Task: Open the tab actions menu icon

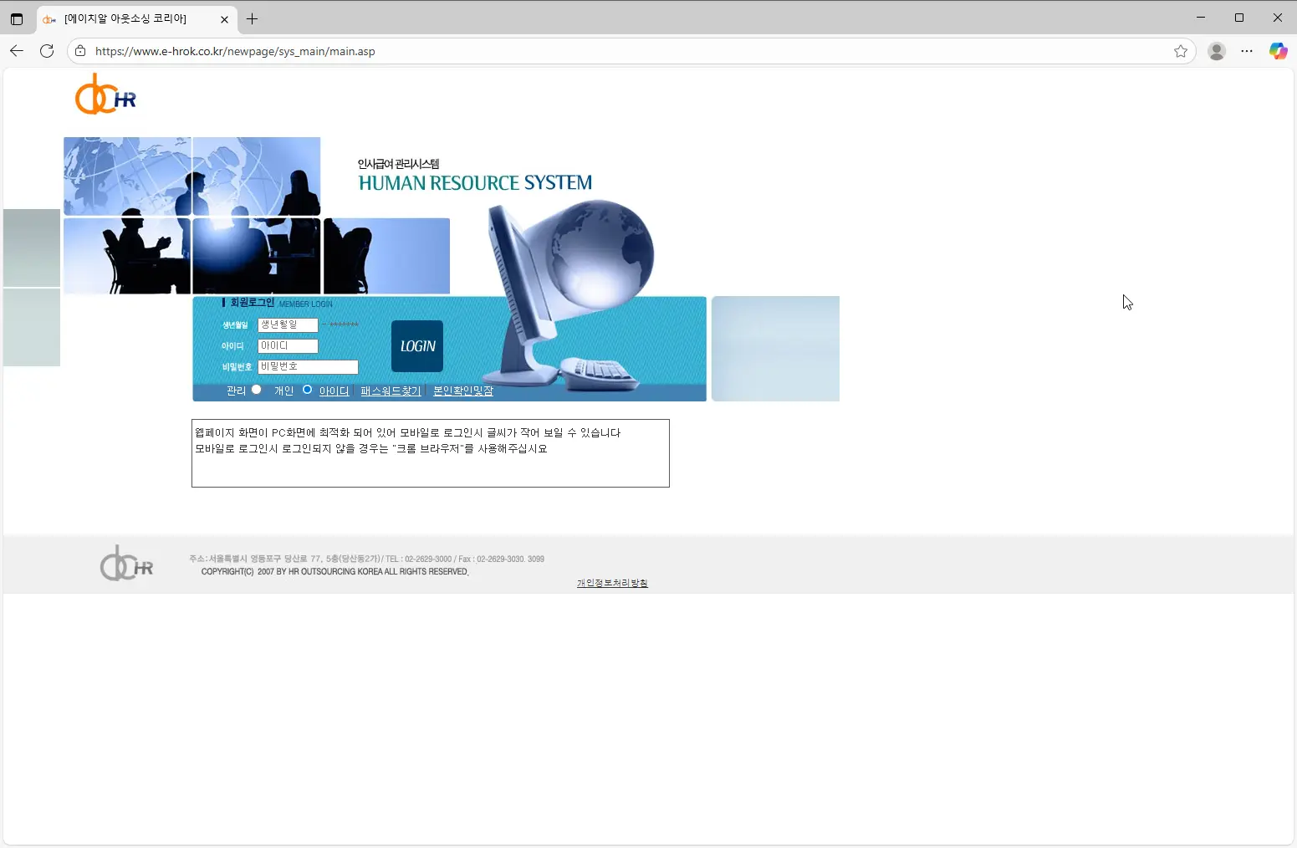Action: pyautogui.click(x=17, y=18)
